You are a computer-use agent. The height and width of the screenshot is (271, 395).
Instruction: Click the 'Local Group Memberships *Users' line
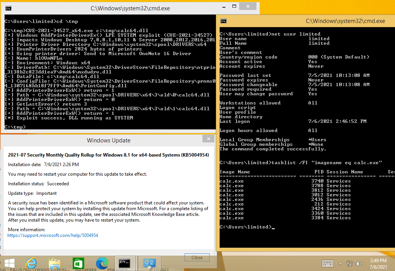point(273,140)
